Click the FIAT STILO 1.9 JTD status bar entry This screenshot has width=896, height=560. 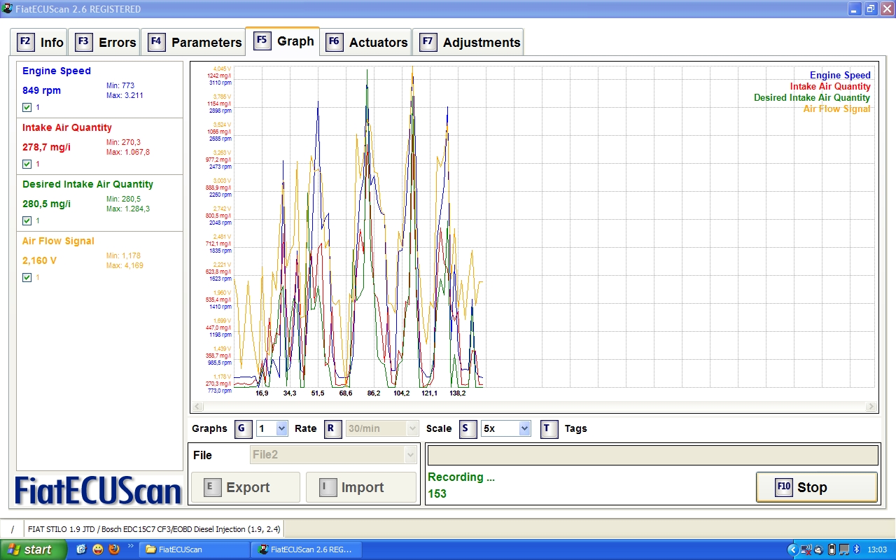(x=154, y=529)
